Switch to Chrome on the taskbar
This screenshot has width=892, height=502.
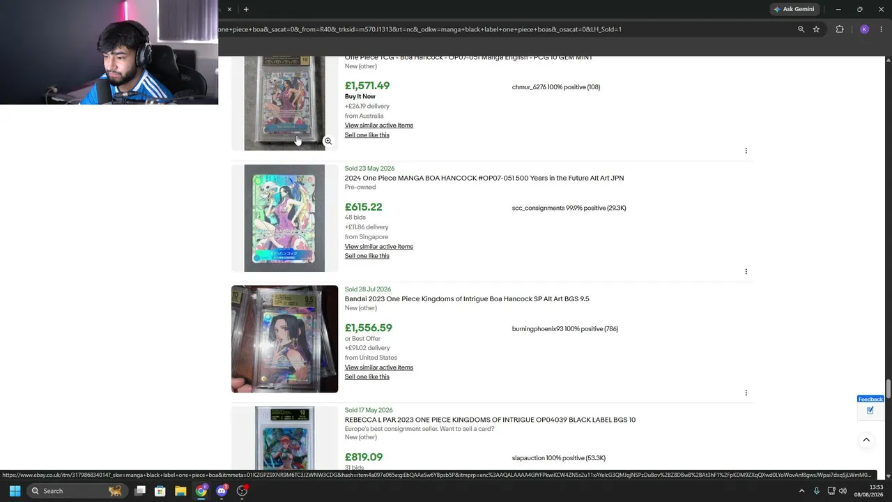[x=201, y=491]
